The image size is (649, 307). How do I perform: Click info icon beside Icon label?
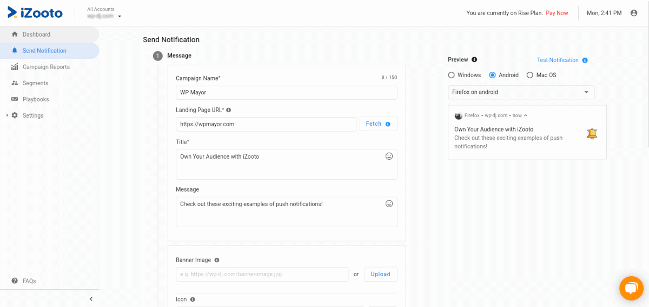point(193,299)
